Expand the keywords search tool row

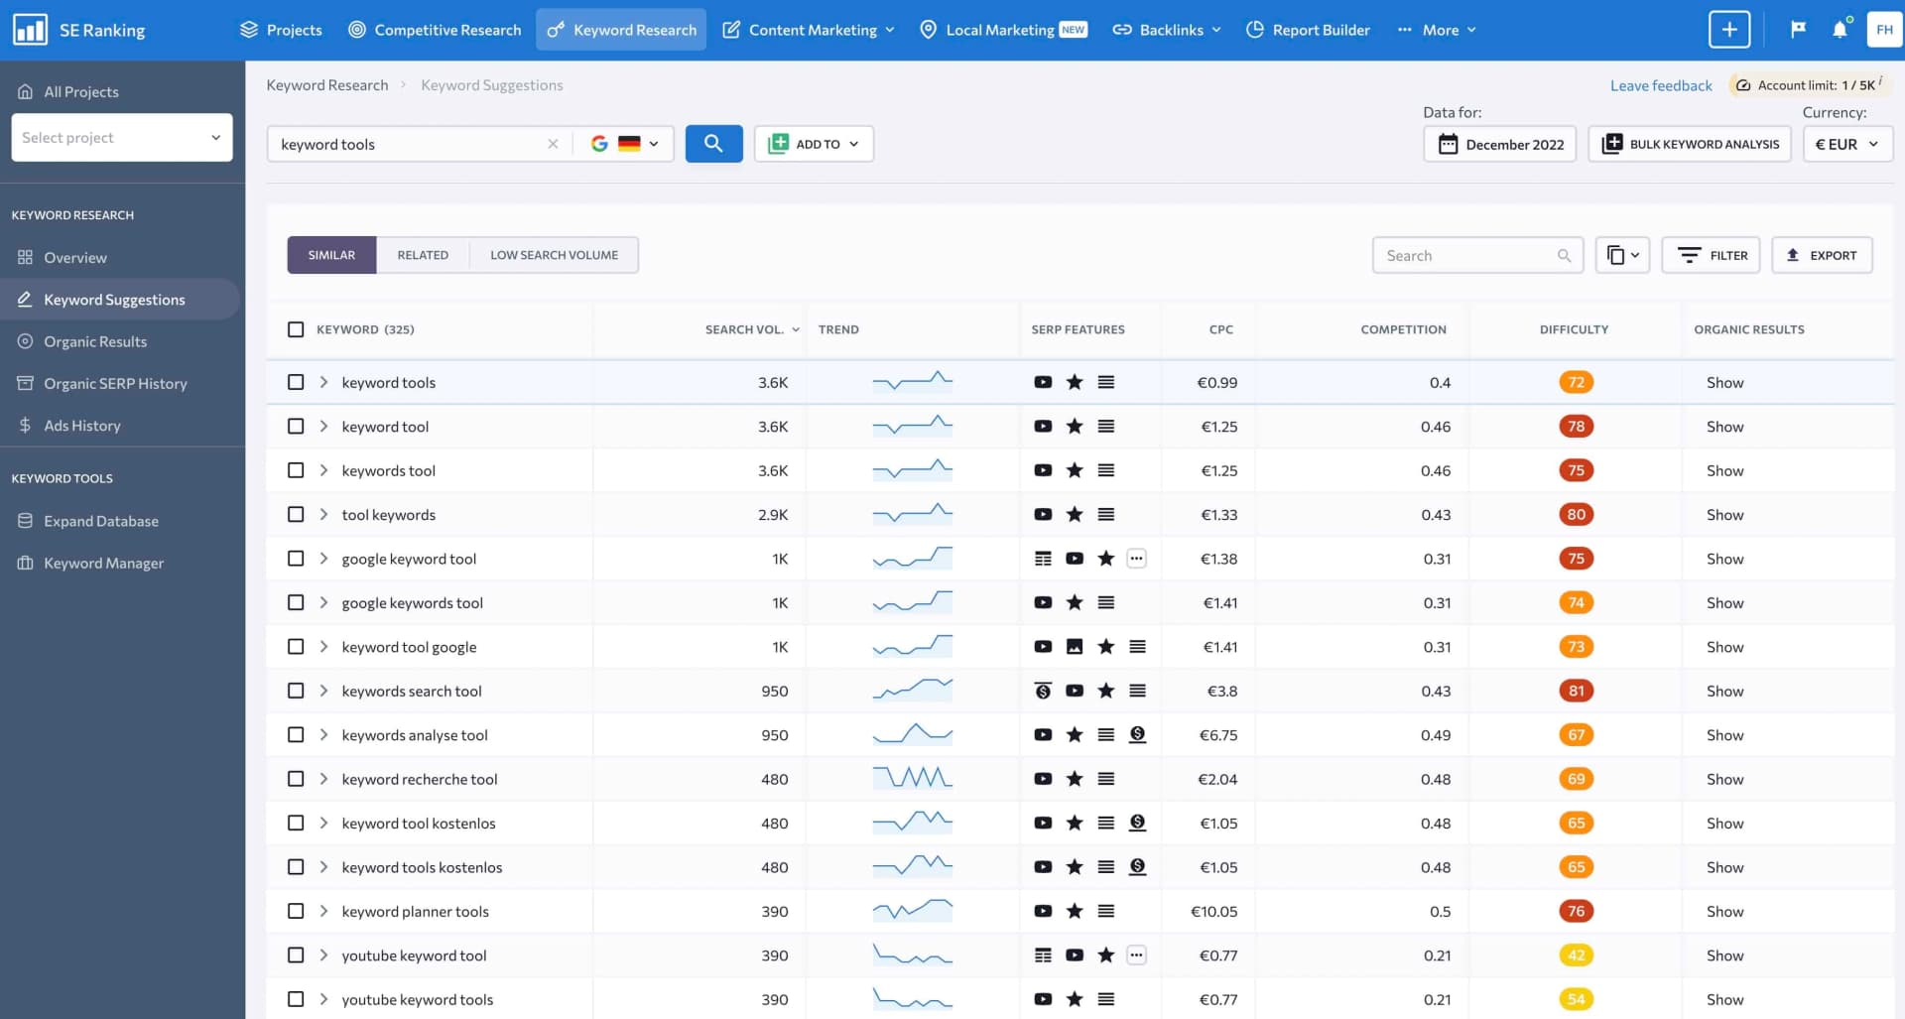tap(323, 691)
